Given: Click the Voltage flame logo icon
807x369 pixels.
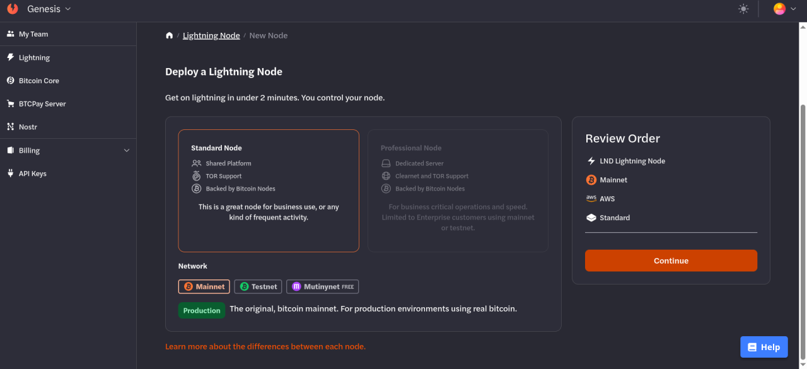Looking at the screenshot, I should [x=13, y=9].
